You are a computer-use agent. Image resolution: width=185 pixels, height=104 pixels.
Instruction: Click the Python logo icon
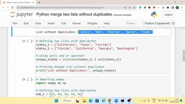154,15
